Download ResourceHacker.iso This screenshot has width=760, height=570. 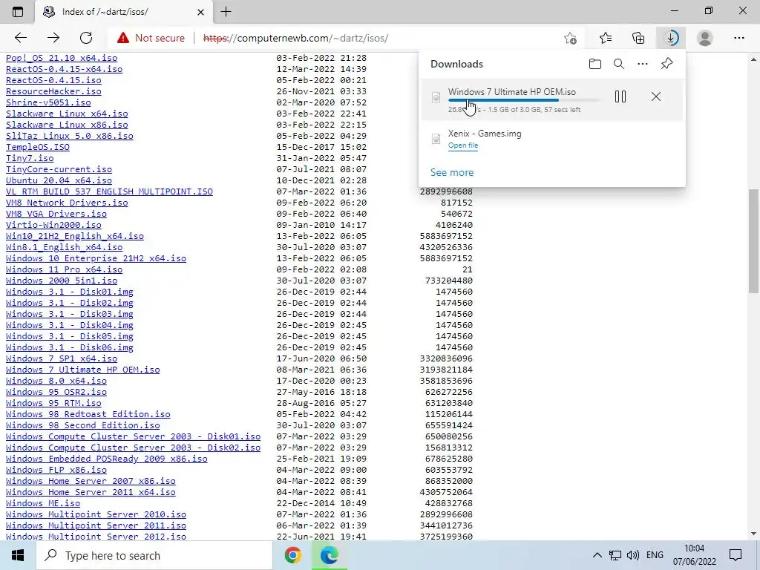53,91
